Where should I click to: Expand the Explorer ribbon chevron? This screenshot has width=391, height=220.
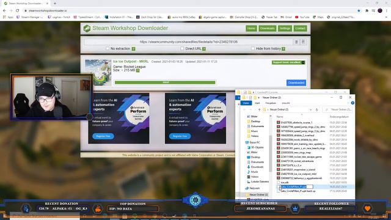(348, 103)
